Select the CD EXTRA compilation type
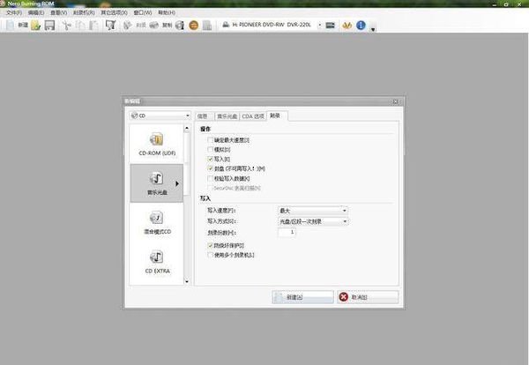 pyautogui.click(x=157, y=262)
